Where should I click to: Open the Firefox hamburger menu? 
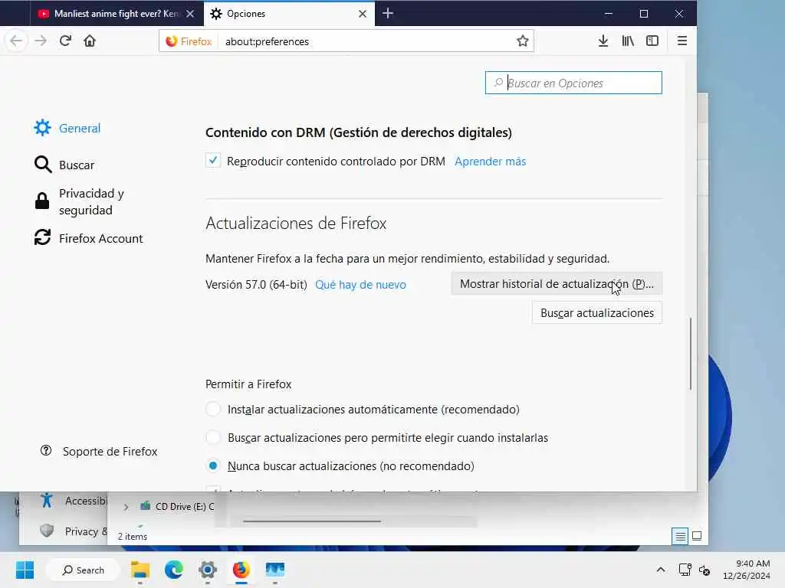tap(682, 41)
